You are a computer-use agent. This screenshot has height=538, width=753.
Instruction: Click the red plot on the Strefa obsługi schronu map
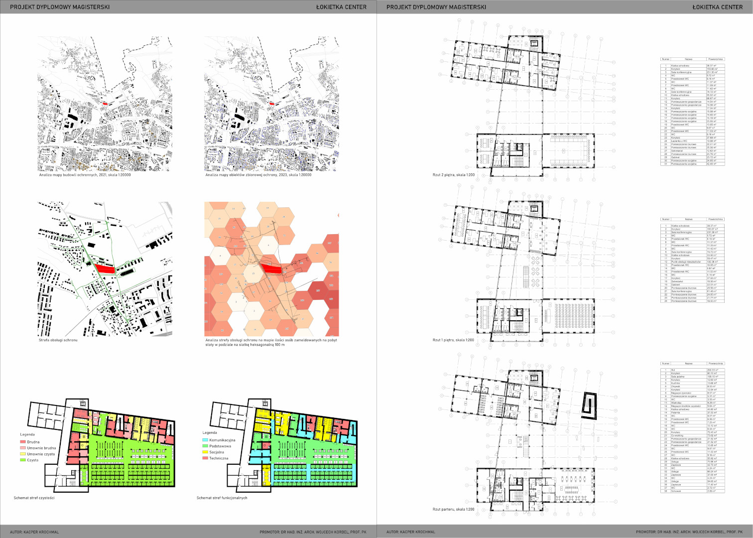tap(105, 269)
